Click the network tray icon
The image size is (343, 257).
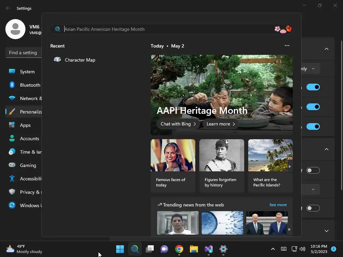pyautogui.click(x=294, y=249)
